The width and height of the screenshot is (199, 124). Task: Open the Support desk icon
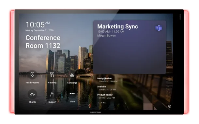(52, 94)
